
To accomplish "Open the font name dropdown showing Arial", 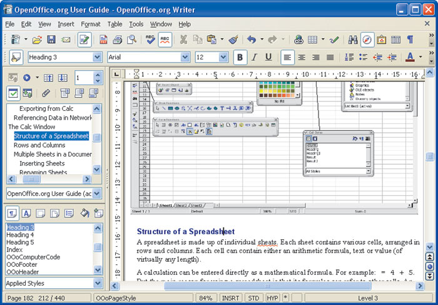I will pyautogui.click(x=185, y=57).
